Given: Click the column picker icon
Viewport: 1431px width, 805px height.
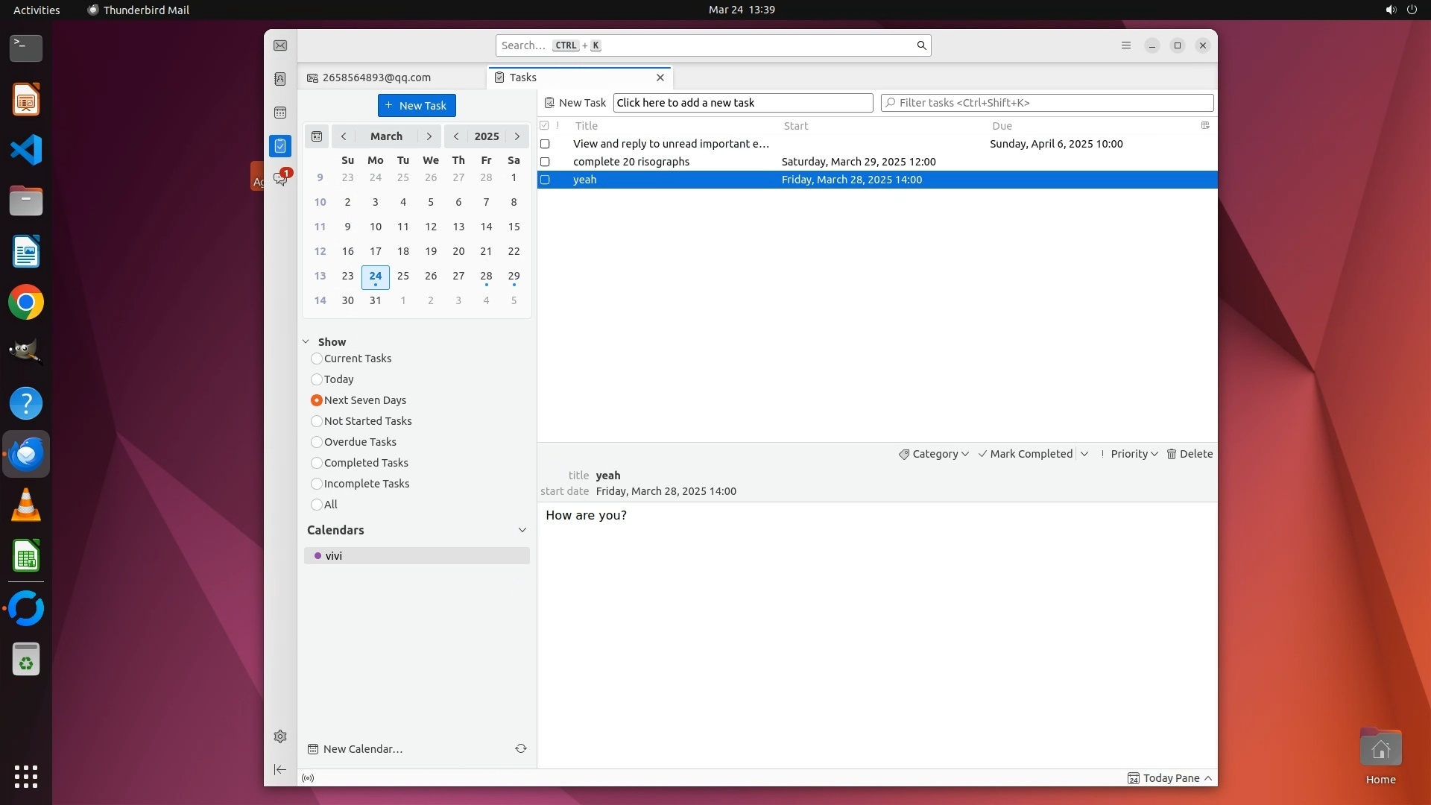Looking at the screenshot, I should (1205, 125).
